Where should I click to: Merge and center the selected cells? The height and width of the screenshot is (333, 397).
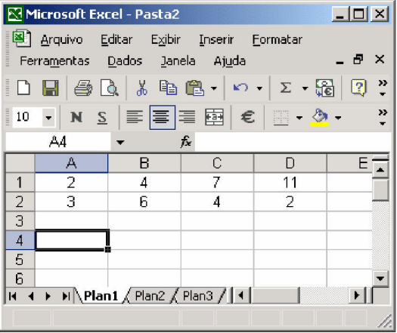pos(214,117)
